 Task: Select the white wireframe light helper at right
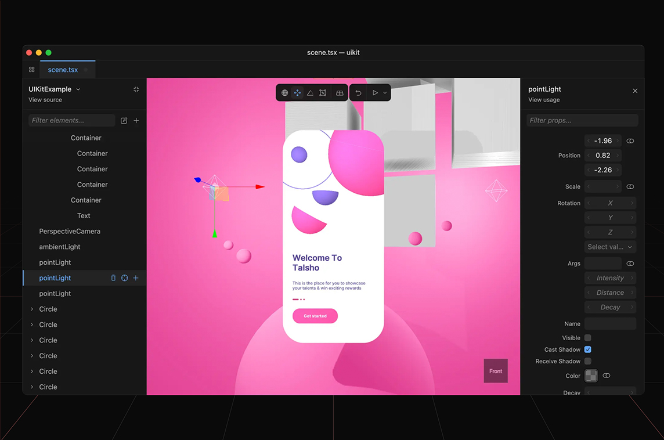[496, 190]
